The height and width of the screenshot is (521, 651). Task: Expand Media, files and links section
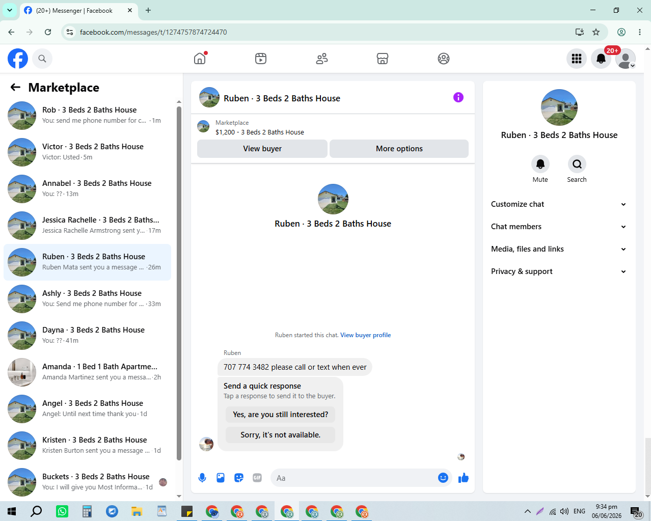(x=559, y=249)
